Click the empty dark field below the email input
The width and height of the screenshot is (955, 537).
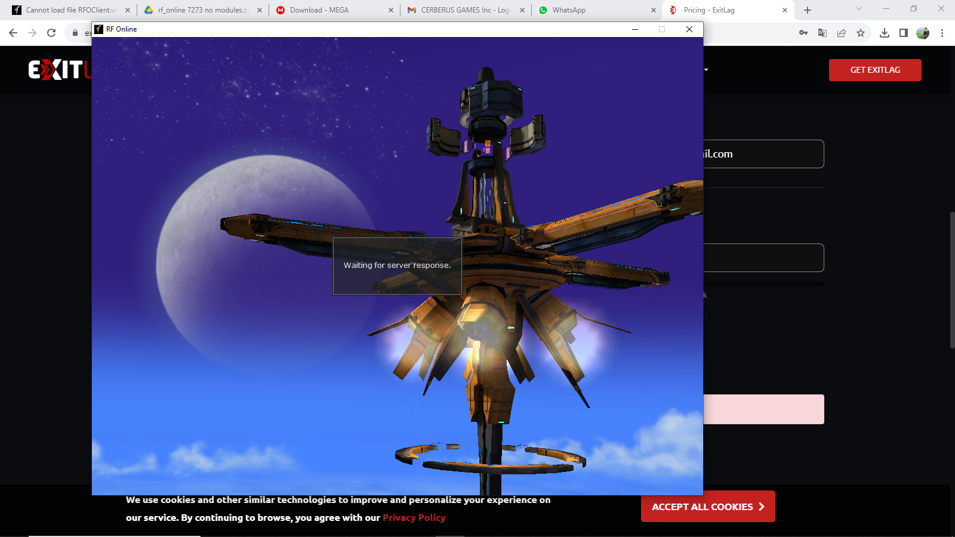[x=763, y=258]
